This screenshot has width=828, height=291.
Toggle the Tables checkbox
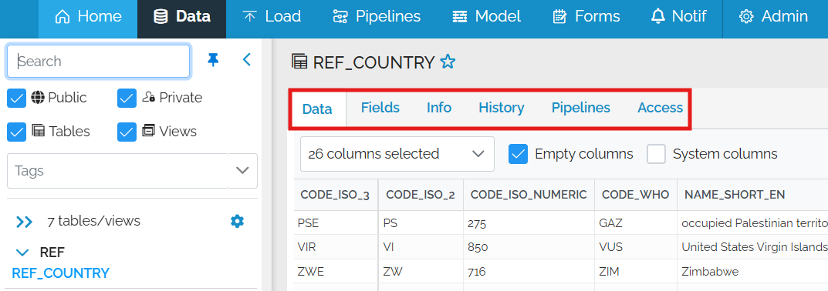[x=16, y=132]
